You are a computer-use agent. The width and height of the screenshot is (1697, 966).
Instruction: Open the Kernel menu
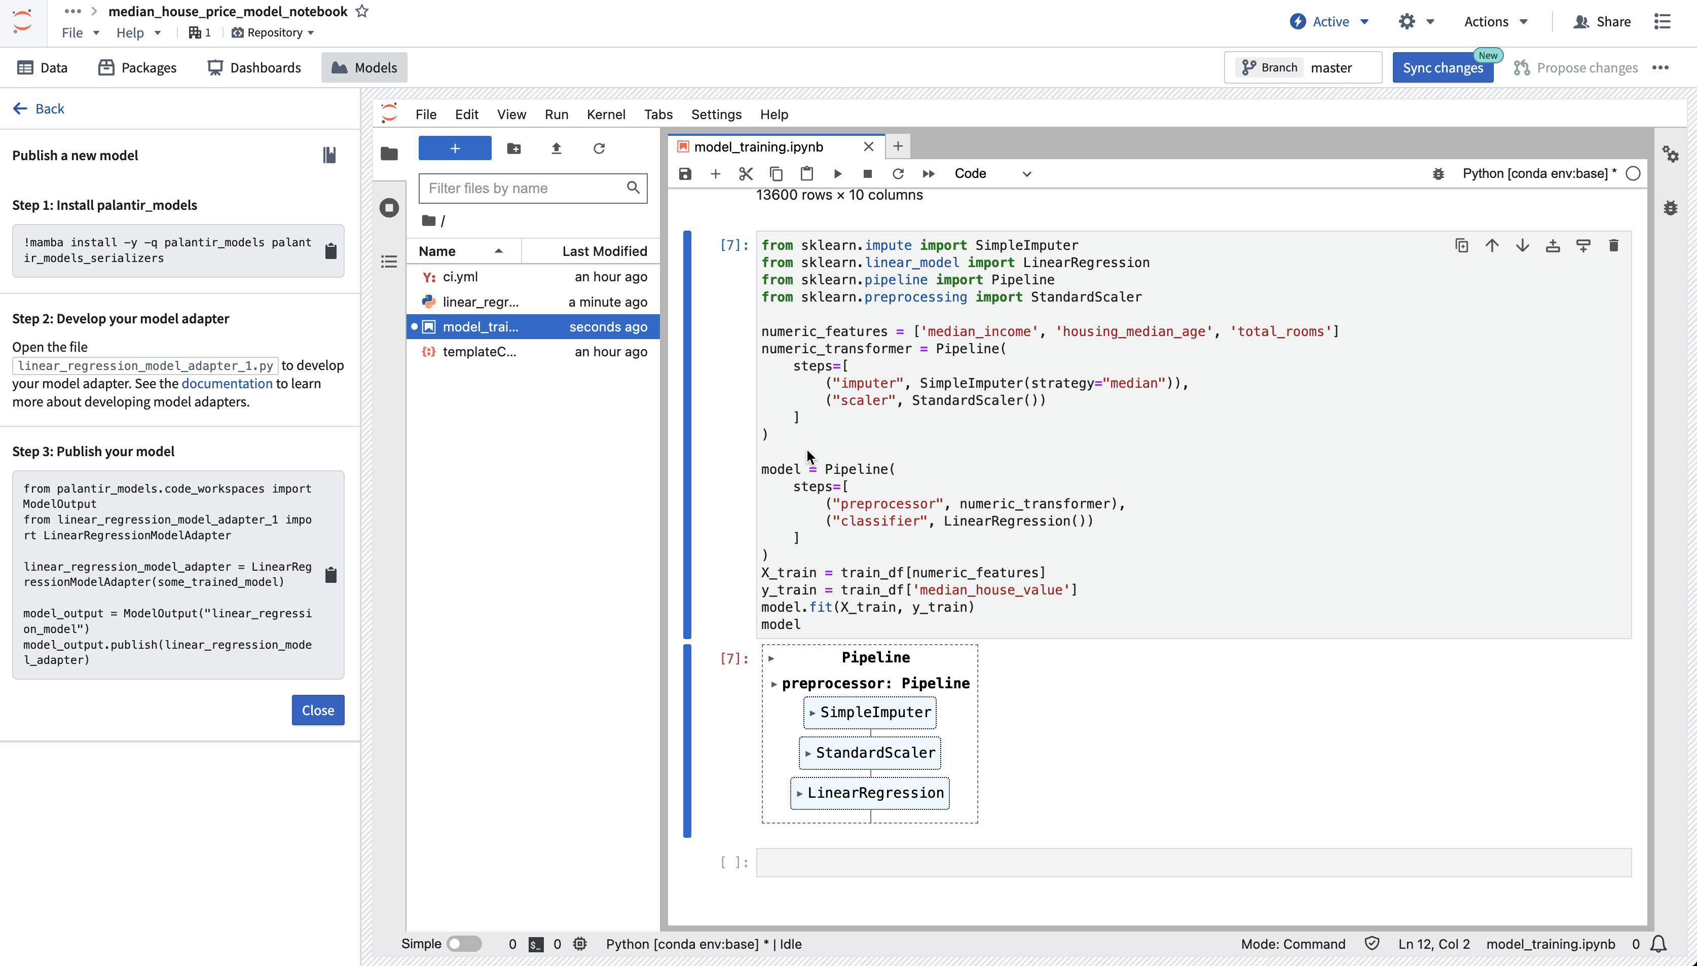click(605, 114)
